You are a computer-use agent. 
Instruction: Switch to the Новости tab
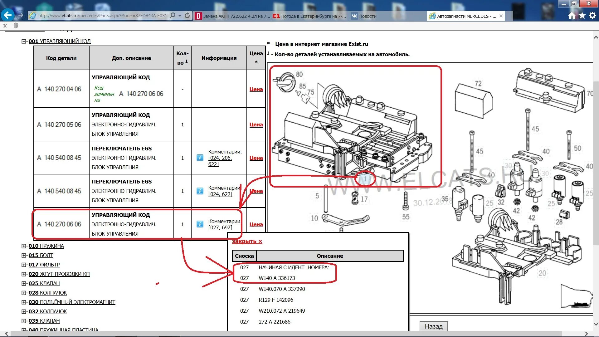click(368, 16)
